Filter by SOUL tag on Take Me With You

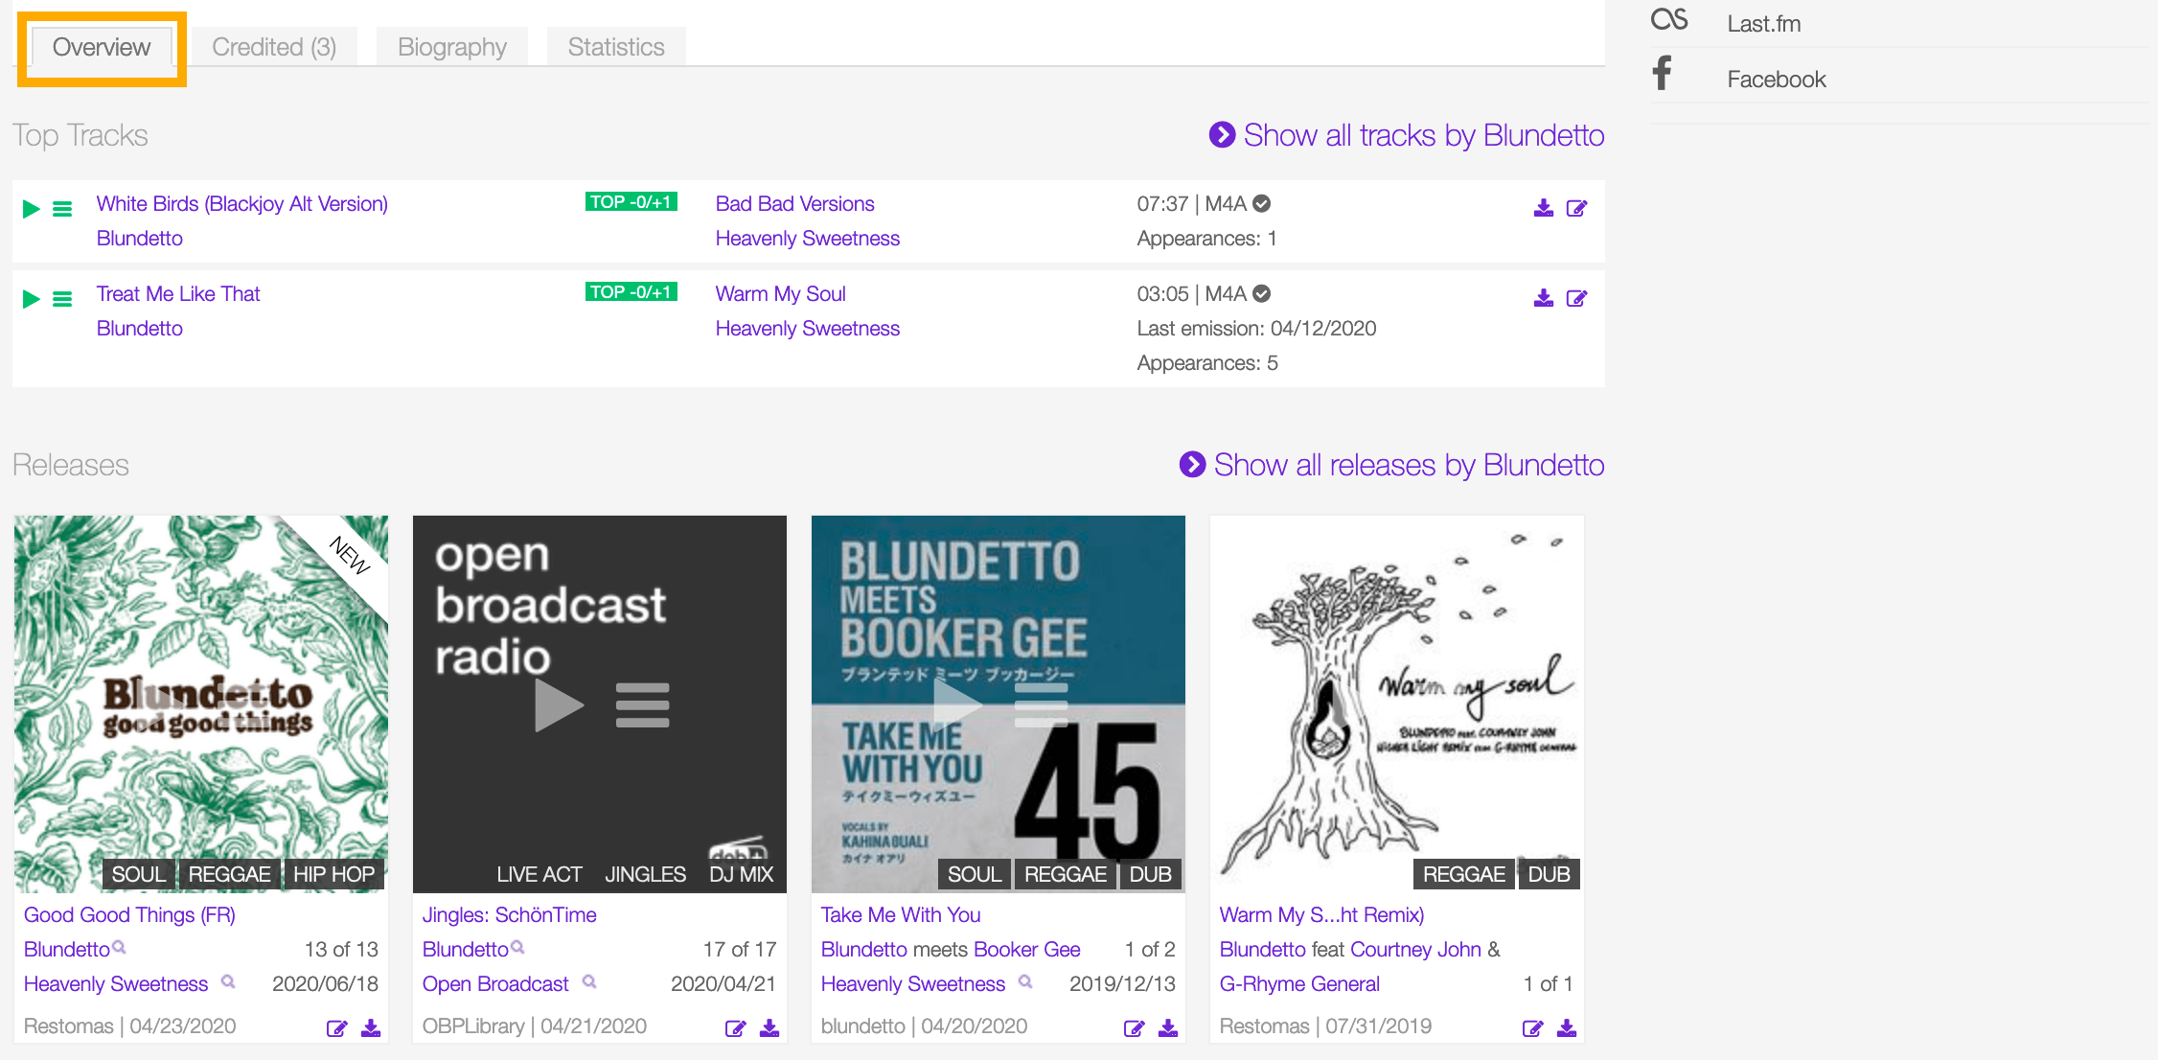coord(975,874)
